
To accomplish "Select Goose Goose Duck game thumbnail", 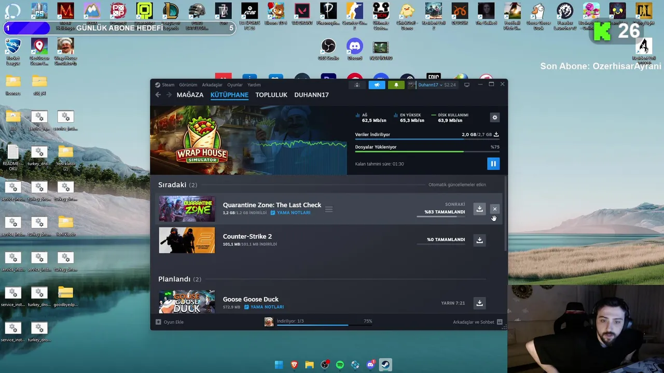I will pyautogui.click(x=187, y=302).
